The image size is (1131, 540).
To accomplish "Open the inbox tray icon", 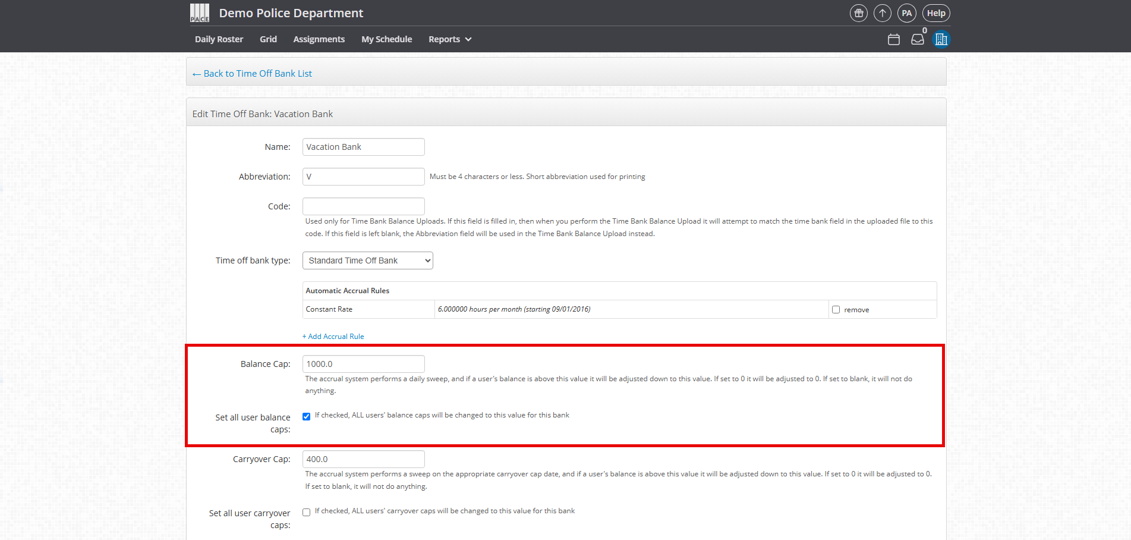I will [917, 39].
